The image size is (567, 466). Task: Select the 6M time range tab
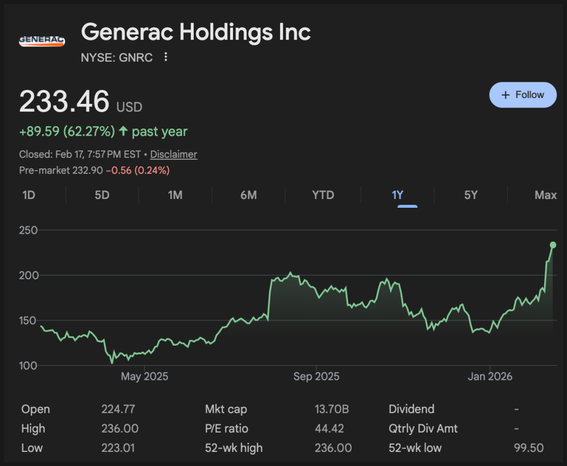[x=248, y=195]
